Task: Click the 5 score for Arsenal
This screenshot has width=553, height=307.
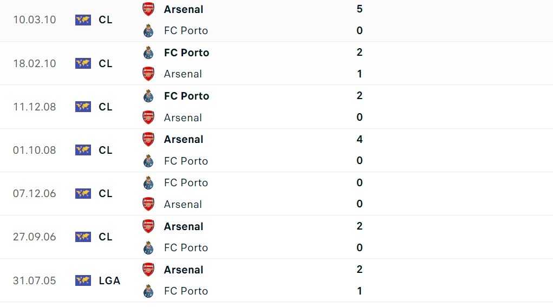Action: tap(360, 9)
